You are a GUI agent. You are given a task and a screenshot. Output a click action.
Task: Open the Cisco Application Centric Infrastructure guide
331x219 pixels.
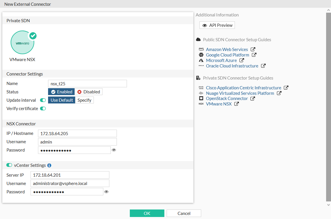pyautogui.click(x=244, y=88)
